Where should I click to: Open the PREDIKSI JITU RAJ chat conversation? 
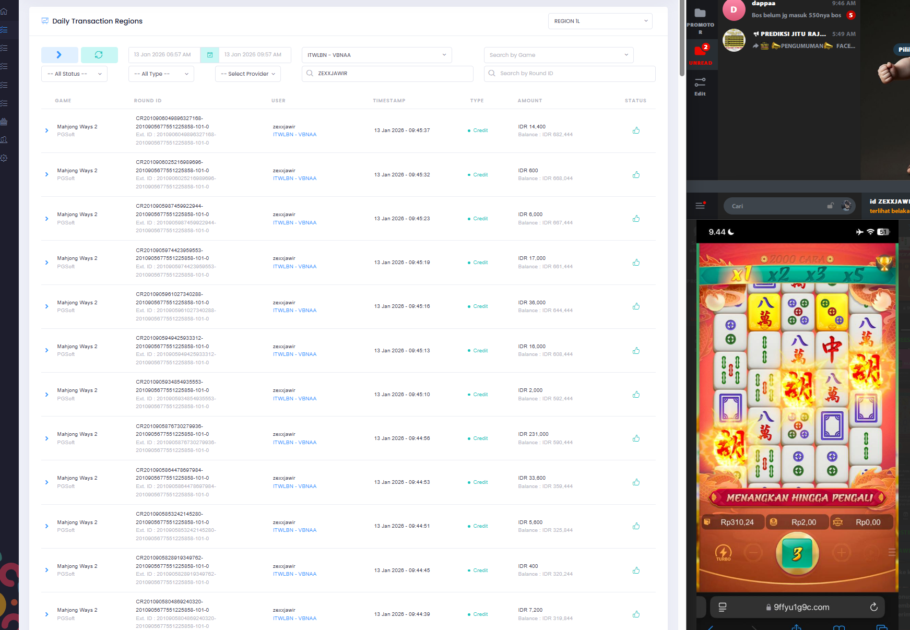coord(789,40)
